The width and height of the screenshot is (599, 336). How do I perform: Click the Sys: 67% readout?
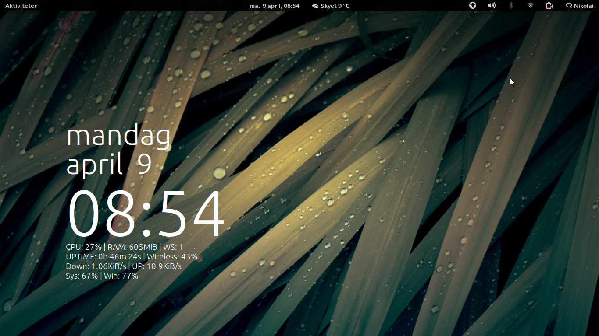82,276
